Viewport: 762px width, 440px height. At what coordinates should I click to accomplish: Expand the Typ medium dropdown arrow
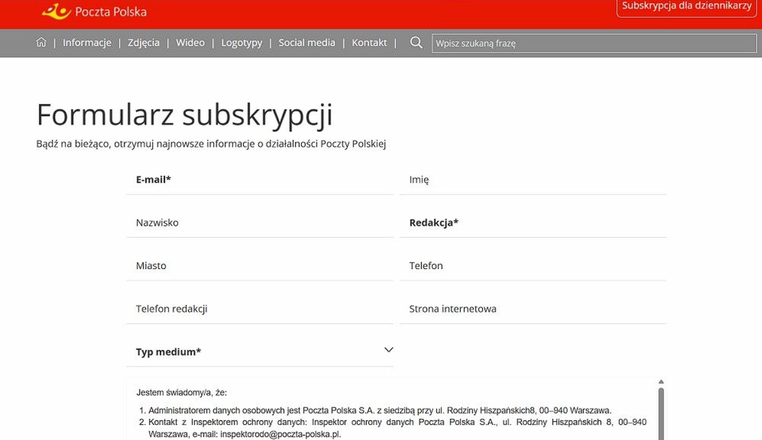point(389,350)
